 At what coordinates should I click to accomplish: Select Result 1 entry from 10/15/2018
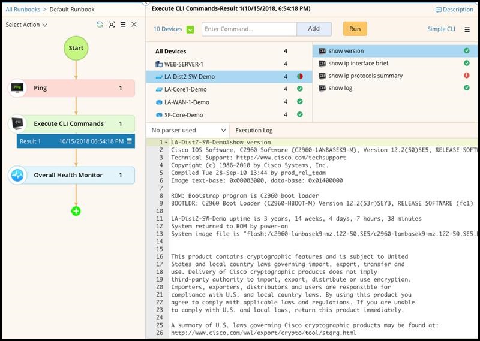[76, 141]
